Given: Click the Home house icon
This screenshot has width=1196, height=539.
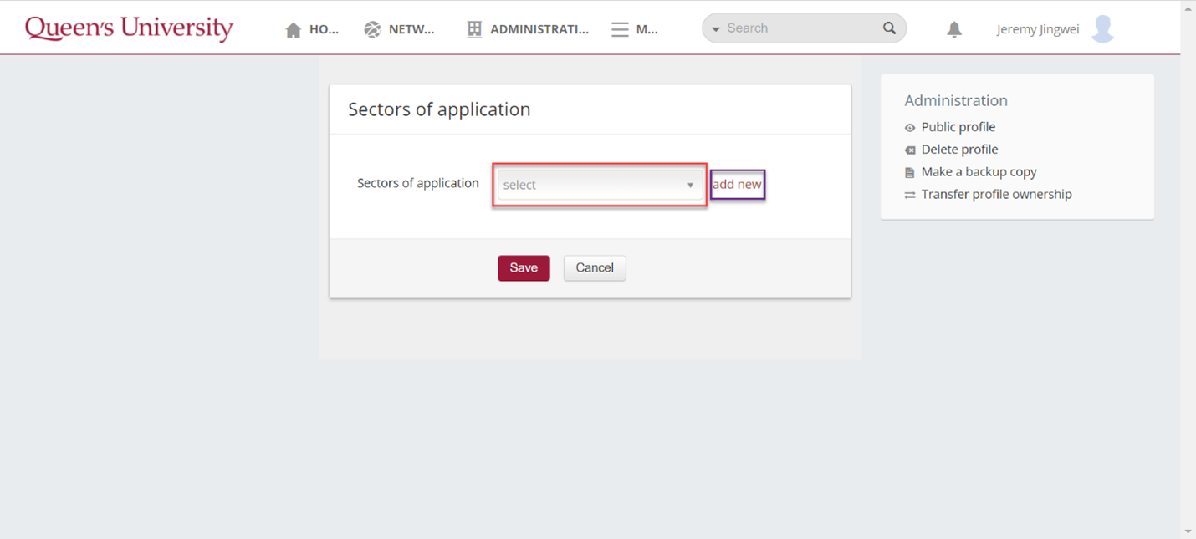Looking at the screenshot, I should coord(293,30).
